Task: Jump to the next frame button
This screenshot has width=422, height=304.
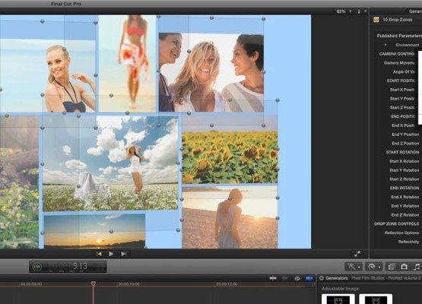Action: coord(123,254)
